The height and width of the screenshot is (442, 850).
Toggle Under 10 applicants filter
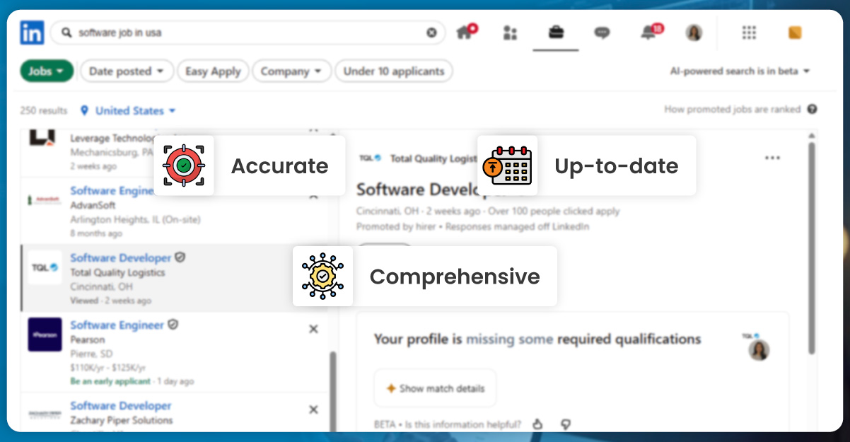pyautogui.click(x=394, y=71)
